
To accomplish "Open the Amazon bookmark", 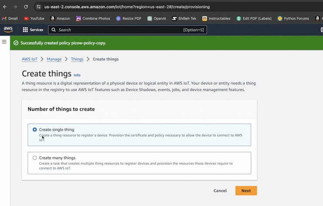I will pyautogui.click(x=60, y=18).
